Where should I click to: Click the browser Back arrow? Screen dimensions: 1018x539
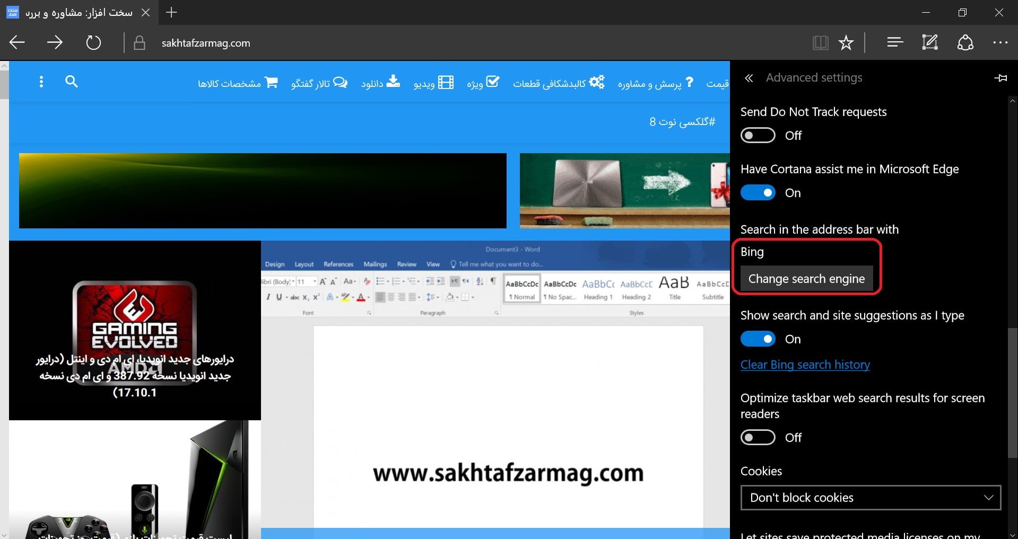tap(18, 42)
